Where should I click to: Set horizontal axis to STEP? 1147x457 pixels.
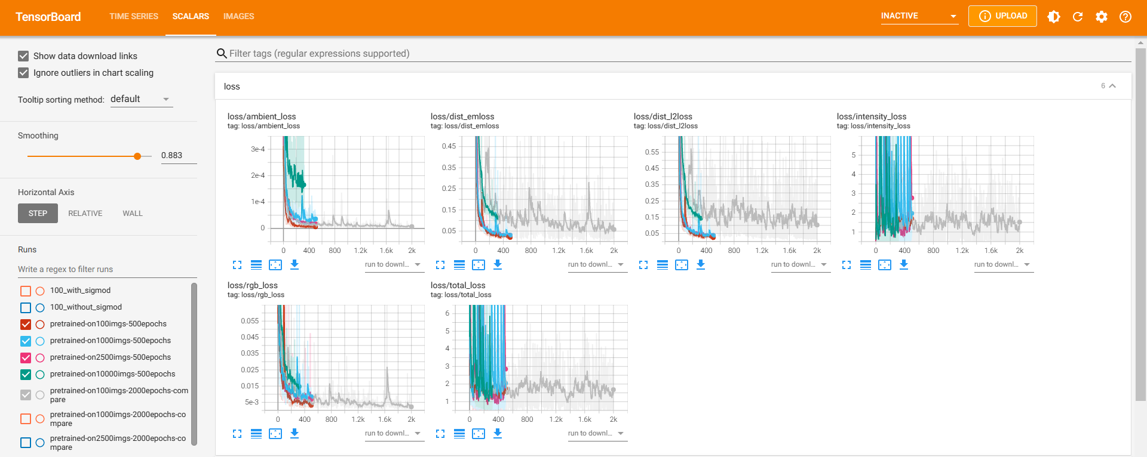(x=38, y=214)
